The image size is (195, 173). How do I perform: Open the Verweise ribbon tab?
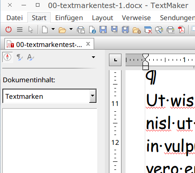coord(136,18)
